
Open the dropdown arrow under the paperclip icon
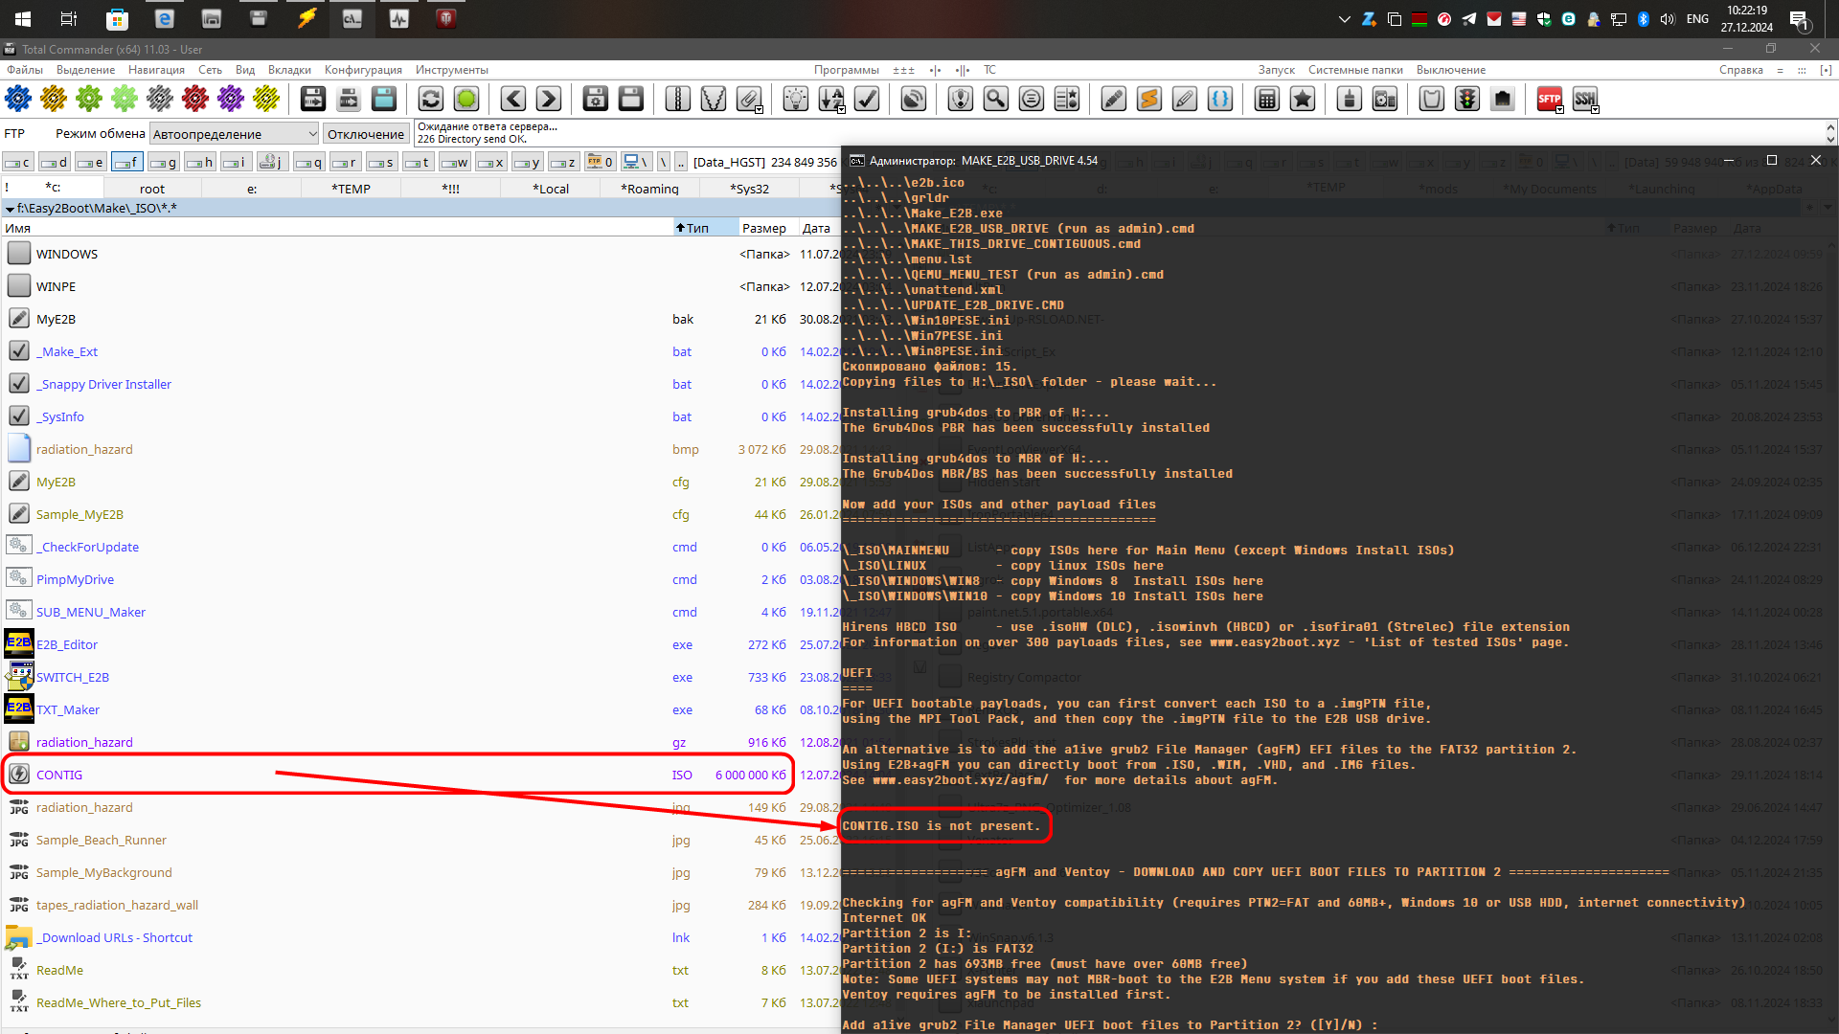760,110
